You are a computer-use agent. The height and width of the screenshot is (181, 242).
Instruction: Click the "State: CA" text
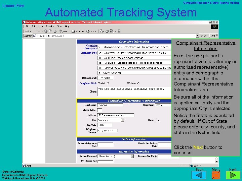(x=153, y=120)
